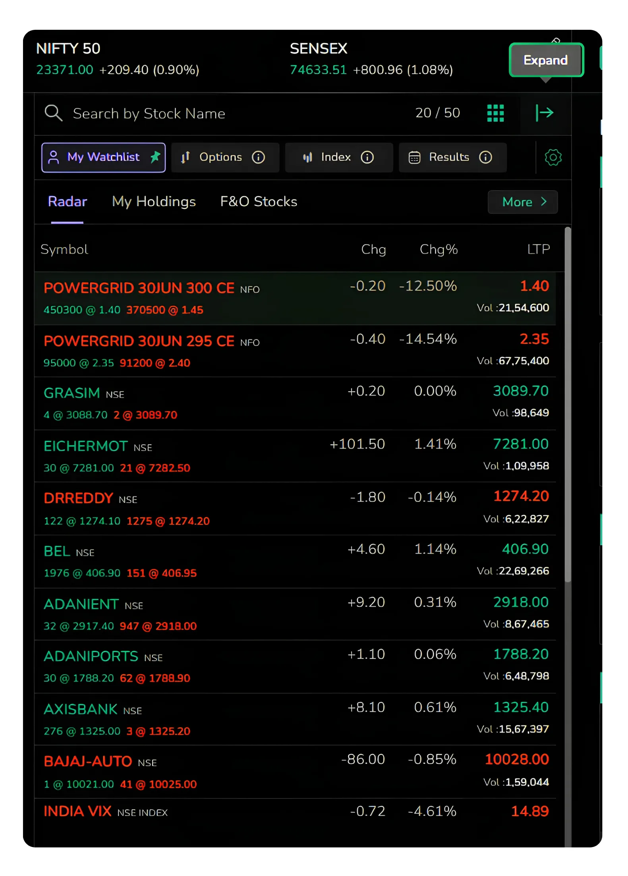The height and width of the screenshot is (876, 628).
Task: Select the BEL stock row
Action: (295, 561)
